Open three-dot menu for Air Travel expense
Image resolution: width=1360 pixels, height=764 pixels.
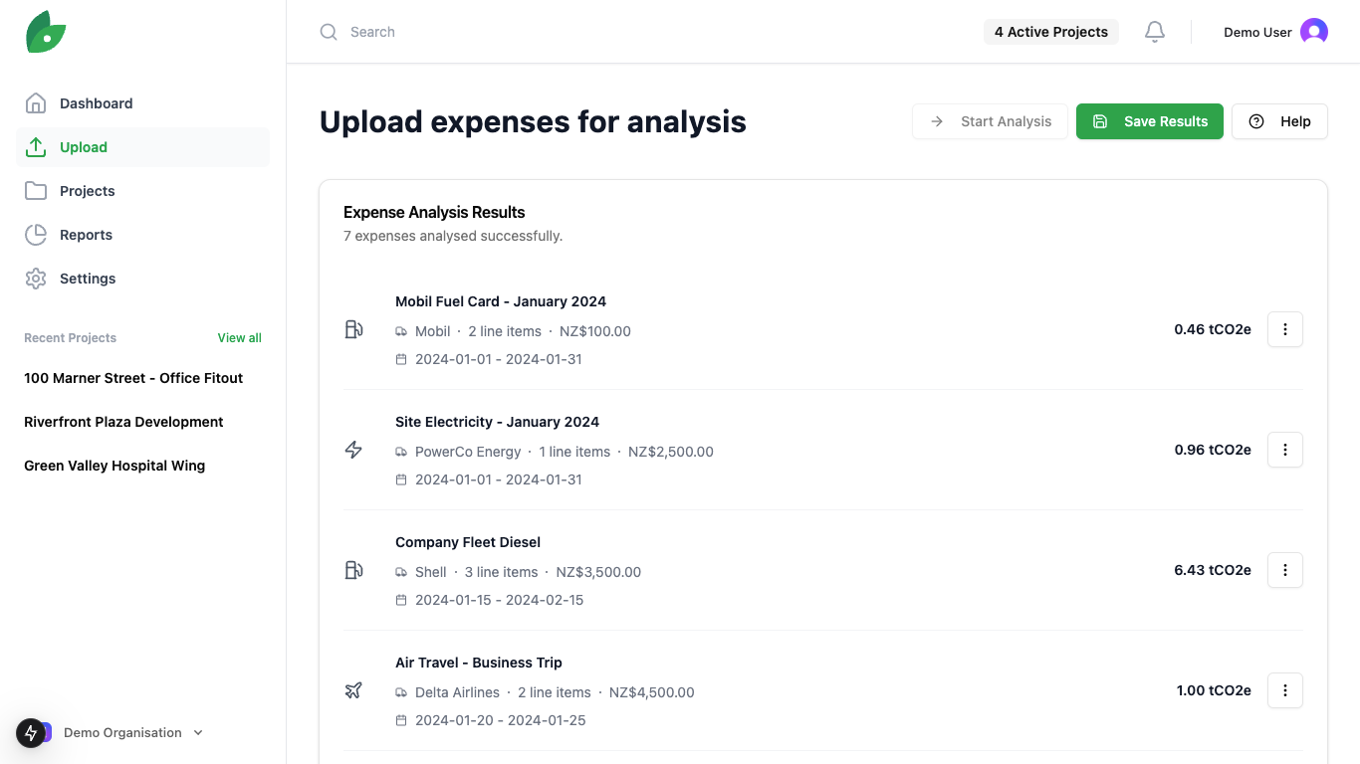[x=1284, y=690]
